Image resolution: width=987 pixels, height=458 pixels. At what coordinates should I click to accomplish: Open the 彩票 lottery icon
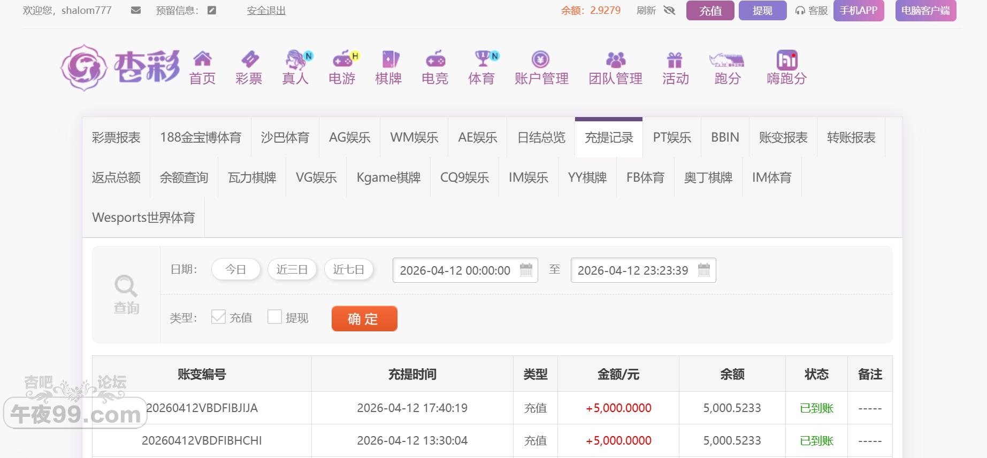click(249, 59)
